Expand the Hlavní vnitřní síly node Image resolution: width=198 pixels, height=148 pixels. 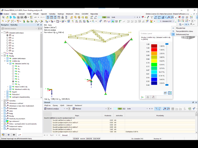8,87
